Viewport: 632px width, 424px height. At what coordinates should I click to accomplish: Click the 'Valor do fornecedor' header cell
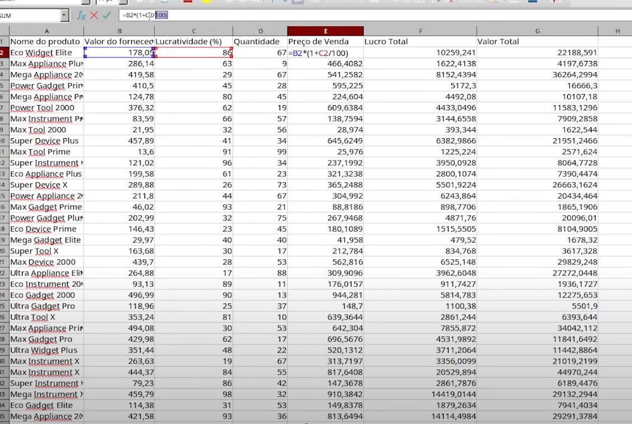[119, 41]
